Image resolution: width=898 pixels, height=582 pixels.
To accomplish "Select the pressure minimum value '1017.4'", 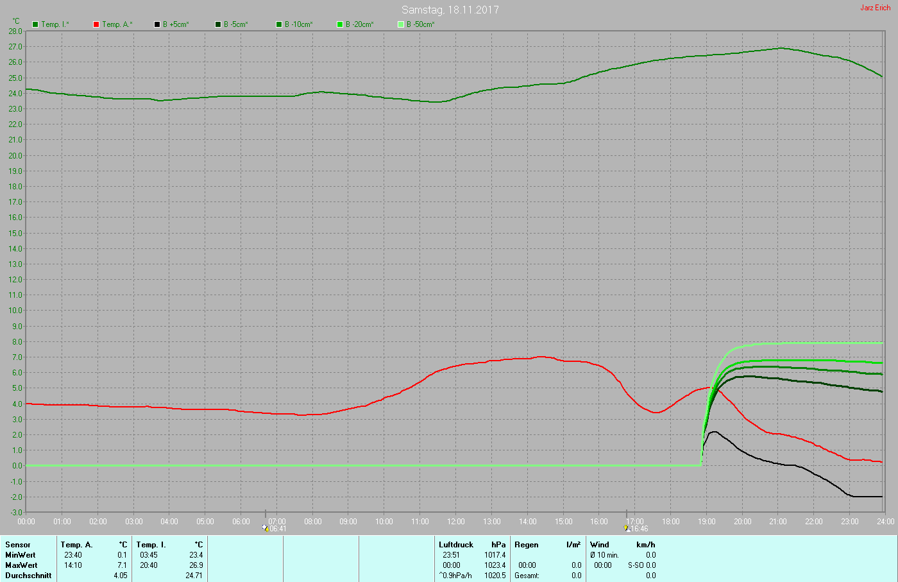I will [495, 555].
